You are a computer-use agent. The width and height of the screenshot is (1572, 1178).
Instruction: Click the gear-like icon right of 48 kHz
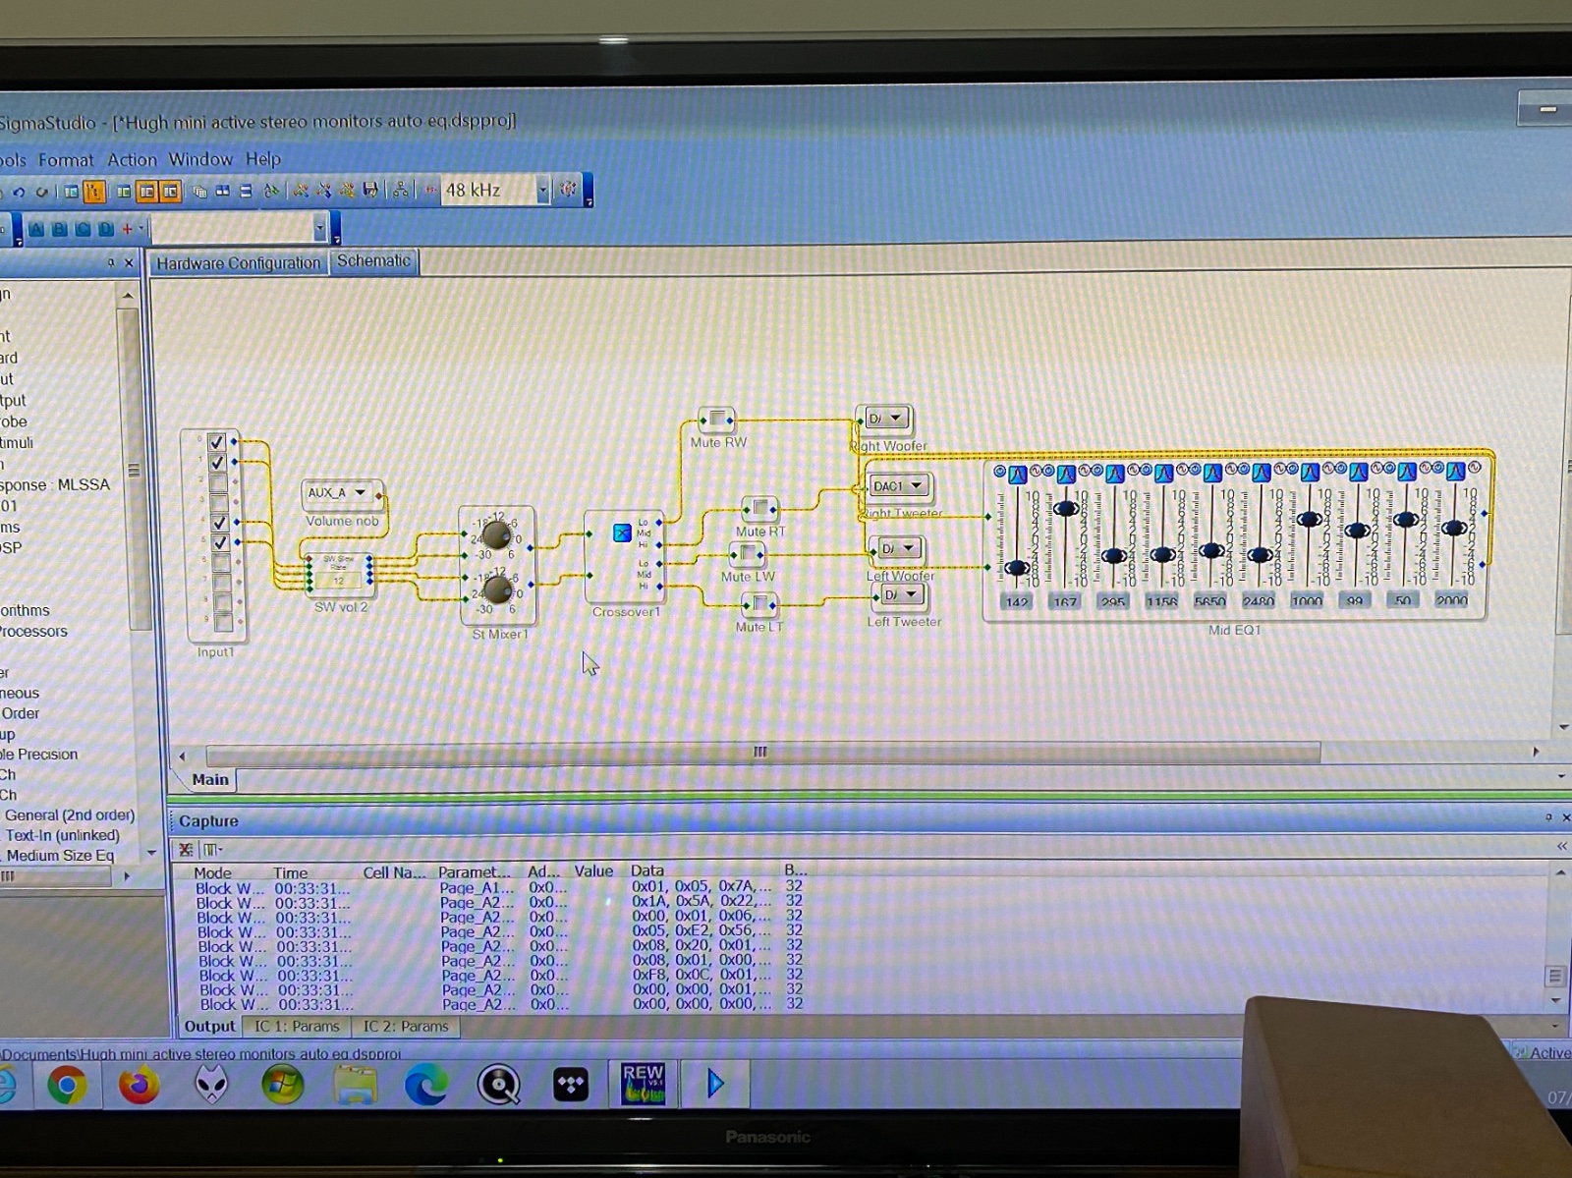(568, 189)
